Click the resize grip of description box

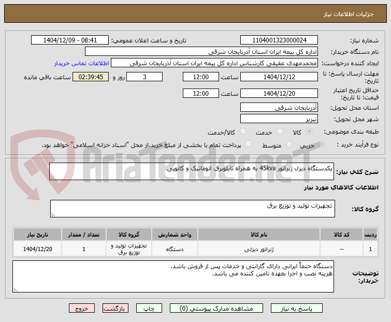coord(52,177)
